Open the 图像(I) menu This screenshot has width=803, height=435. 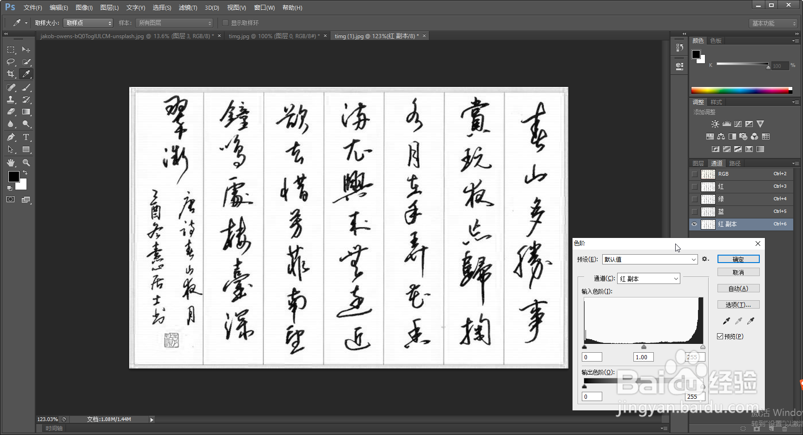[x=84, y=7]
